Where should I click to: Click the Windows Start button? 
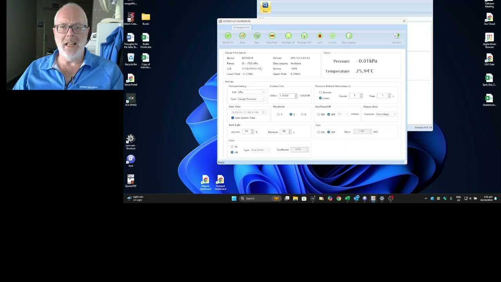pos(234,199)
